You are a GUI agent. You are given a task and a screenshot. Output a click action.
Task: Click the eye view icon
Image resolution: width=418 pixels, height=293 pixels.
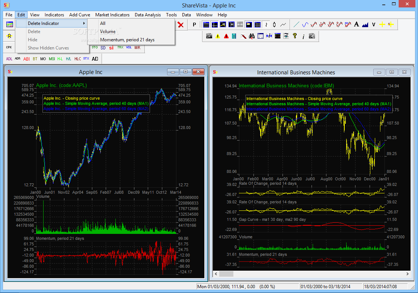pyautogui.click(x=286, y=36)
